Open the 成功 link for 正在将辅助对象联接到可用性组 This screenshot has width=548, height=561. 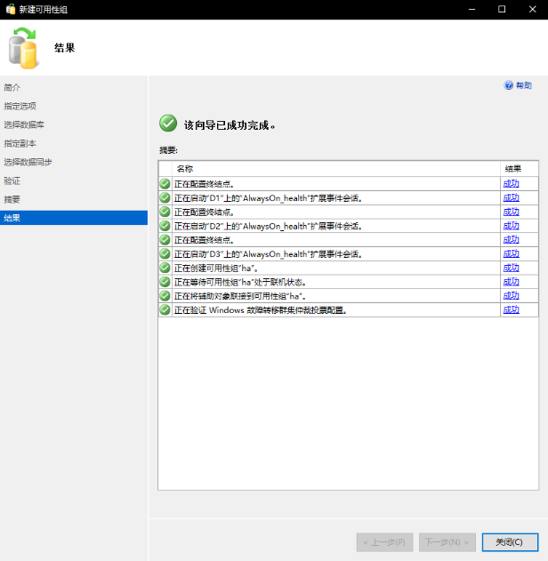[x=511, y=296]
